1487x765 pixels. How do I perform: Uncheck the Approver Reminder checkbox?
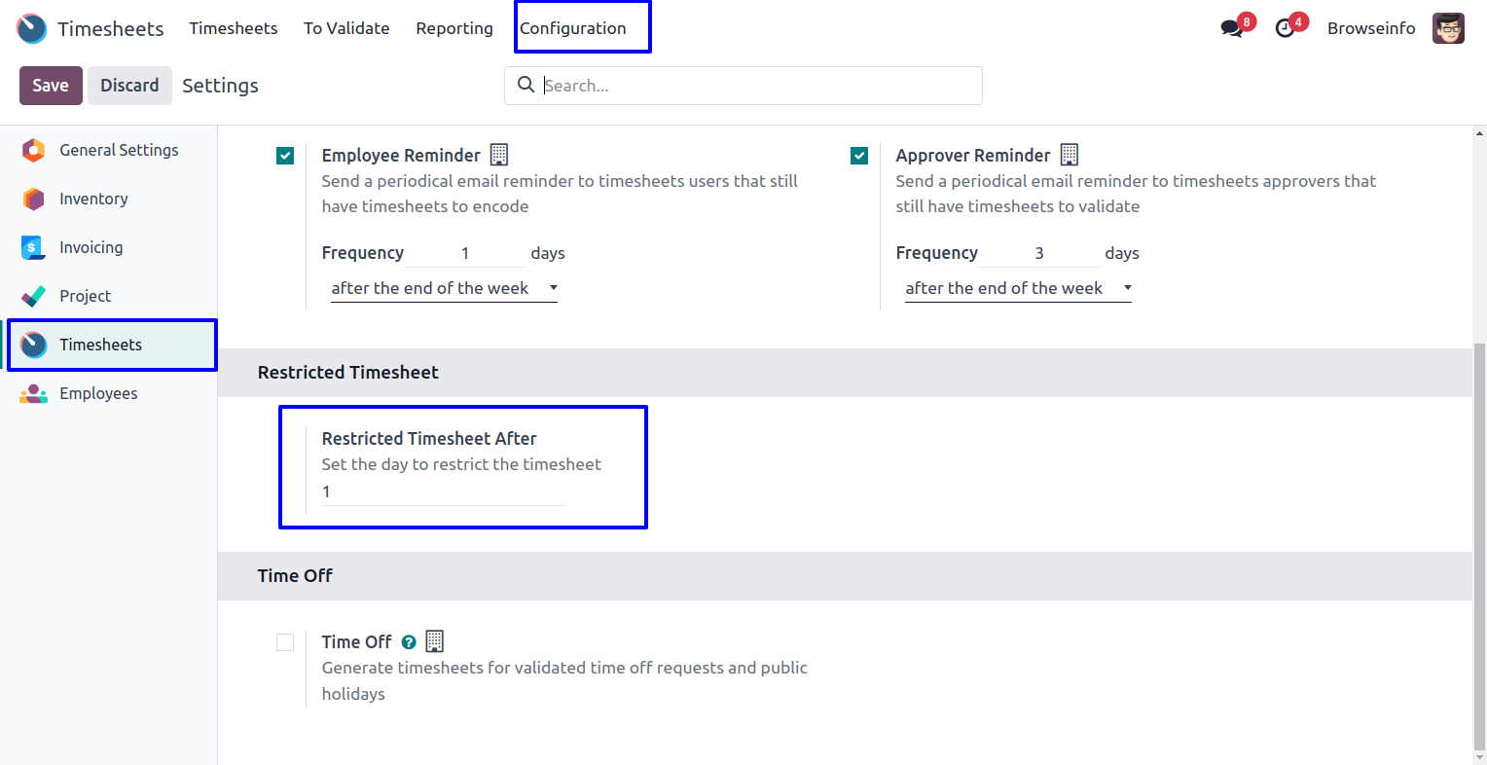[x=859, y=156]
